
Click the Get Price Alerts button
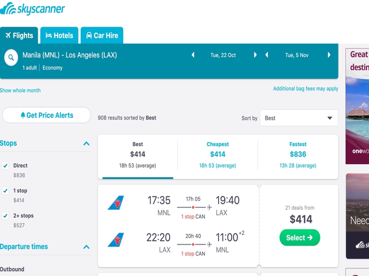click(47, 115)
